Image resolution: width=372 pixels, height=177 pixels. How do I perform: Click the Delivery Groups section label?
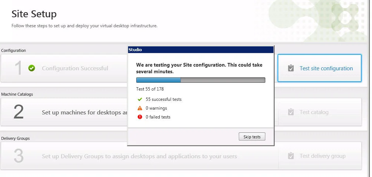[x=15, y=138]
